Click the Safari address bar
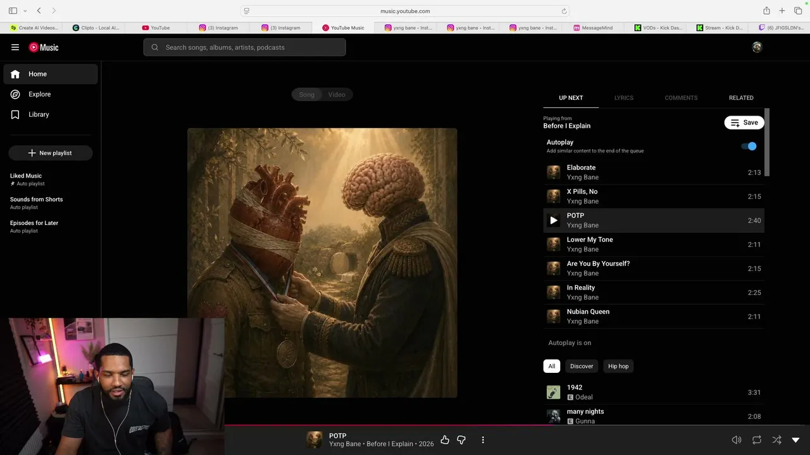The image size is (810, 455). tap(405, 11)
